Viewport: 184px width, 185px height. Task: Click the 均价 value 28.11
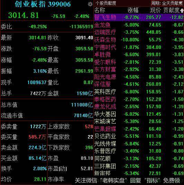point(40,179)
